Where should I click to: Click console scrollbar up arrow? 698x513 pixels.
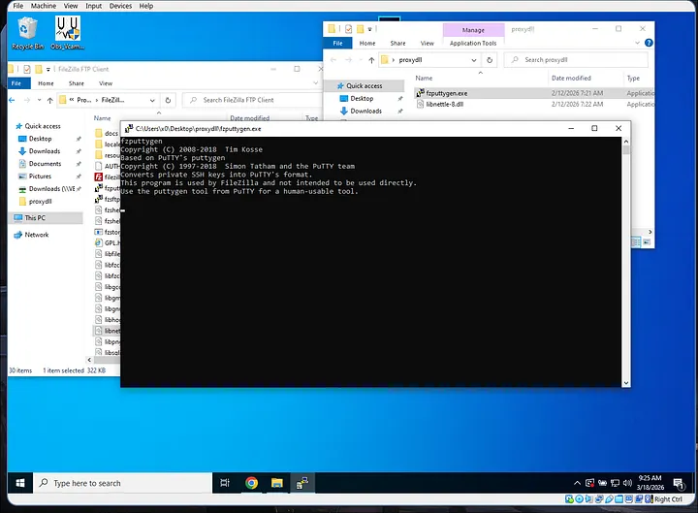(x=626, y=142)
